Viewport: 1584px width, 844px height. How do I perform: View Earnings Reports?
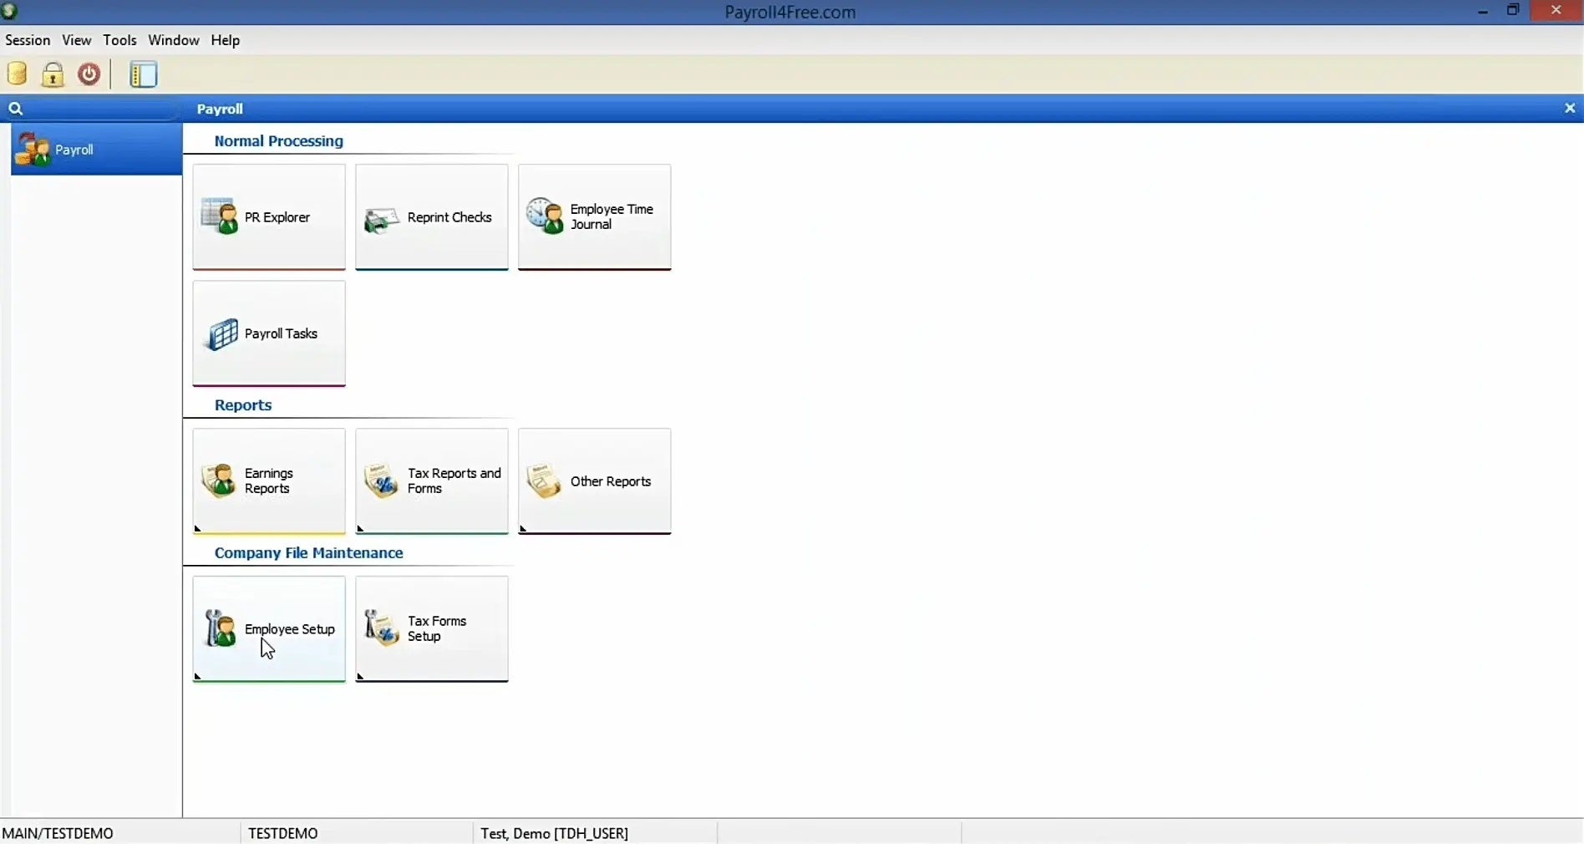pos(268,481)
